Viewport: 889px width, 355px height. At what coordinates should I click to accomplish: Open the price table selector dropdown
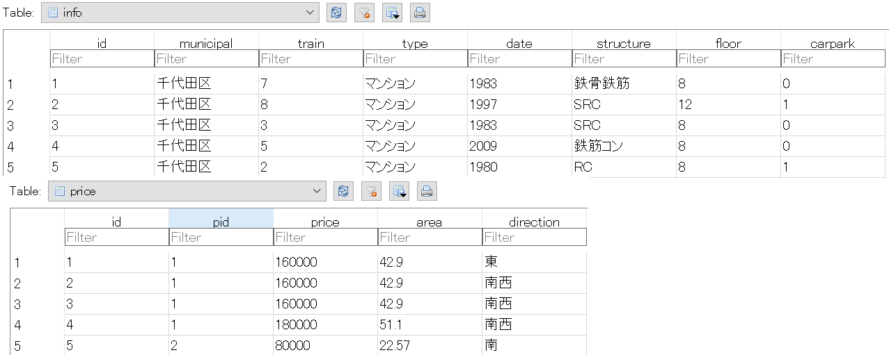click(x=187, y=191)
